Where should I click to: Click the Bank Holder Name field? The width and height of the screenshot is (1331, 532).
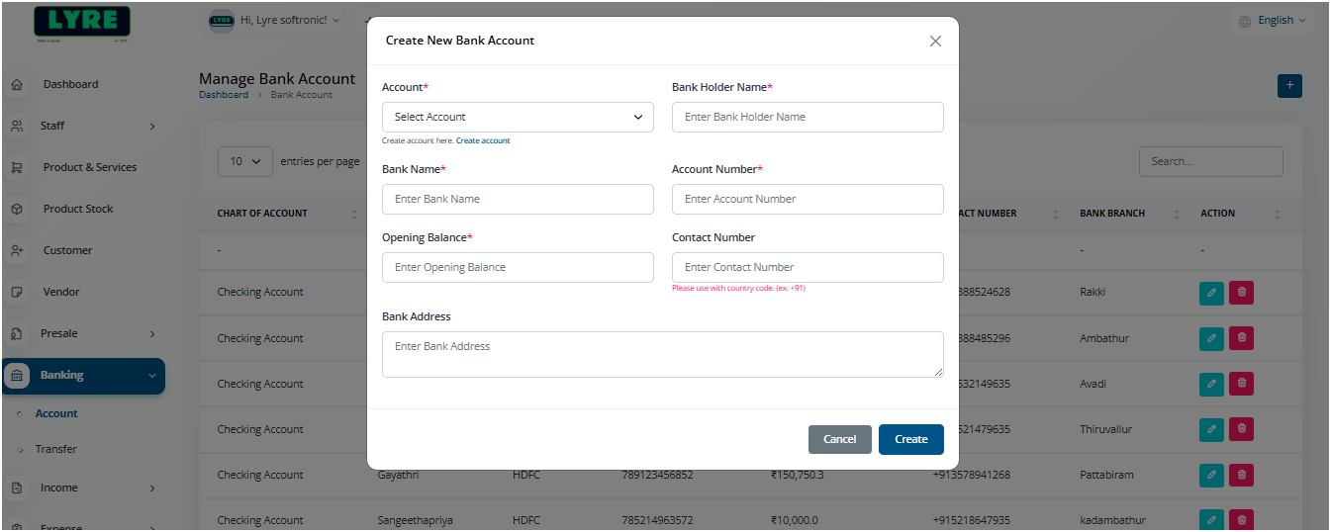[808, 117]
